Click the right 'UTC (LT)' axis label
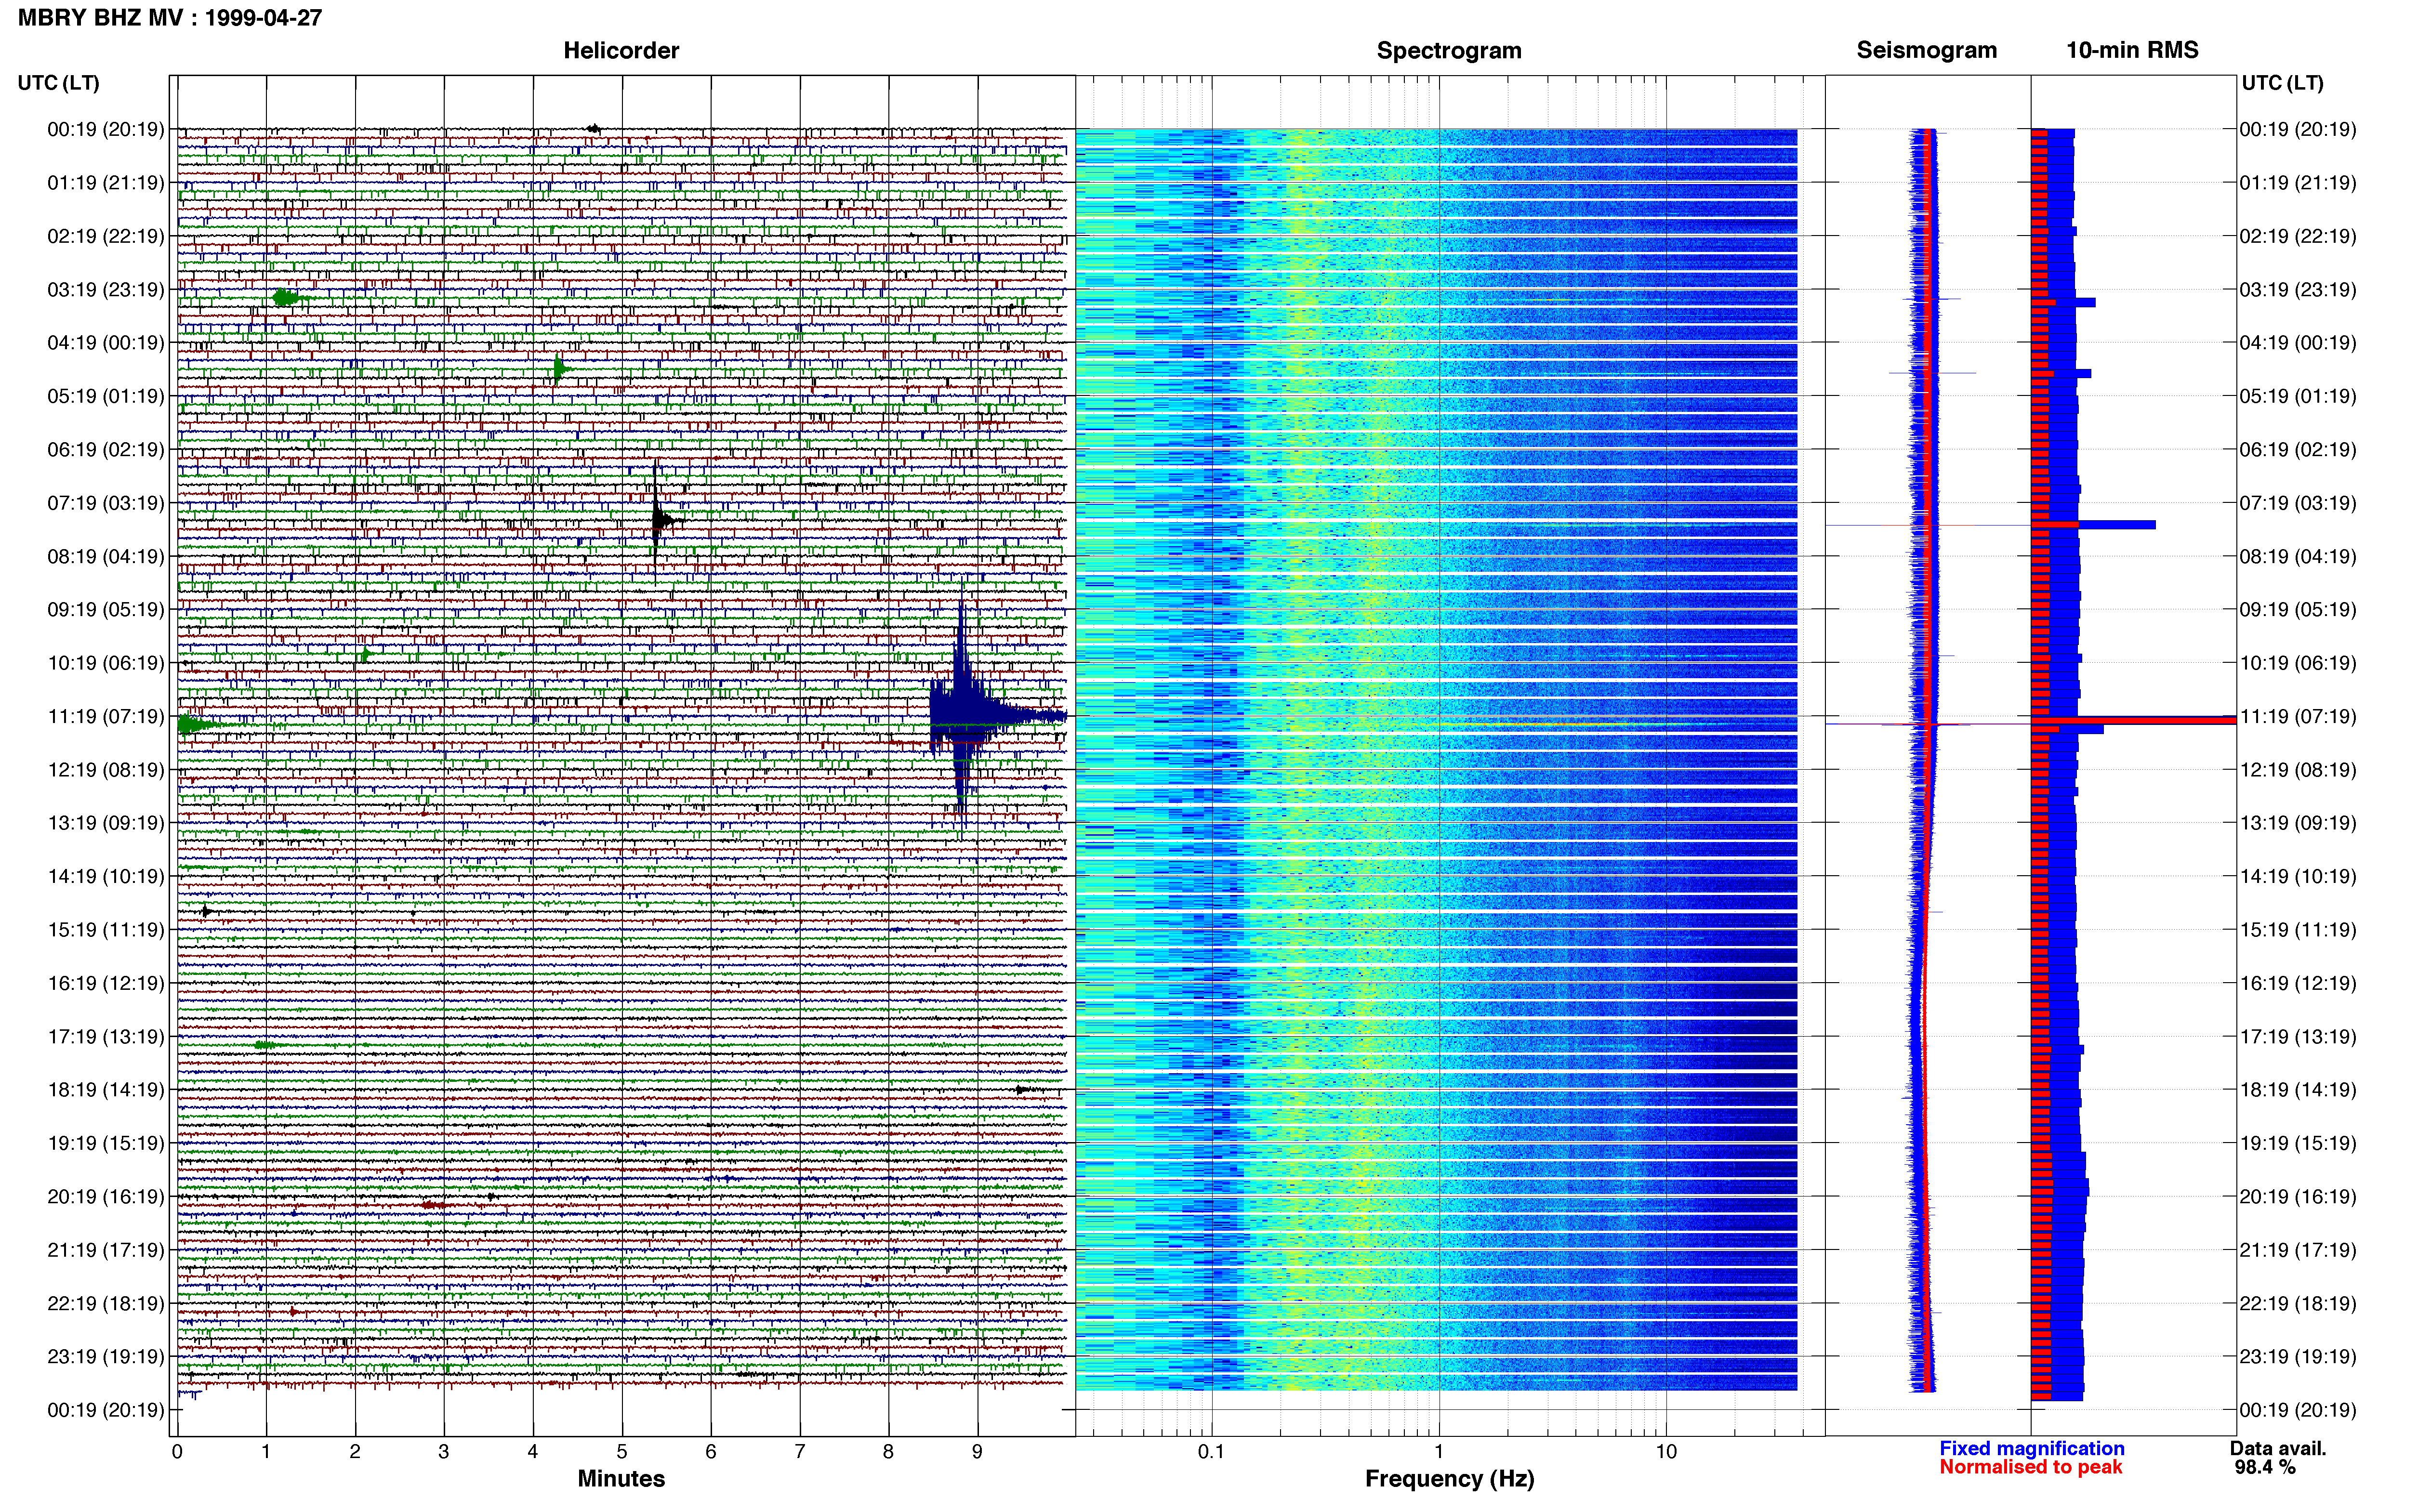This screenshot has width=2418, height=1512. [2282, 83]
